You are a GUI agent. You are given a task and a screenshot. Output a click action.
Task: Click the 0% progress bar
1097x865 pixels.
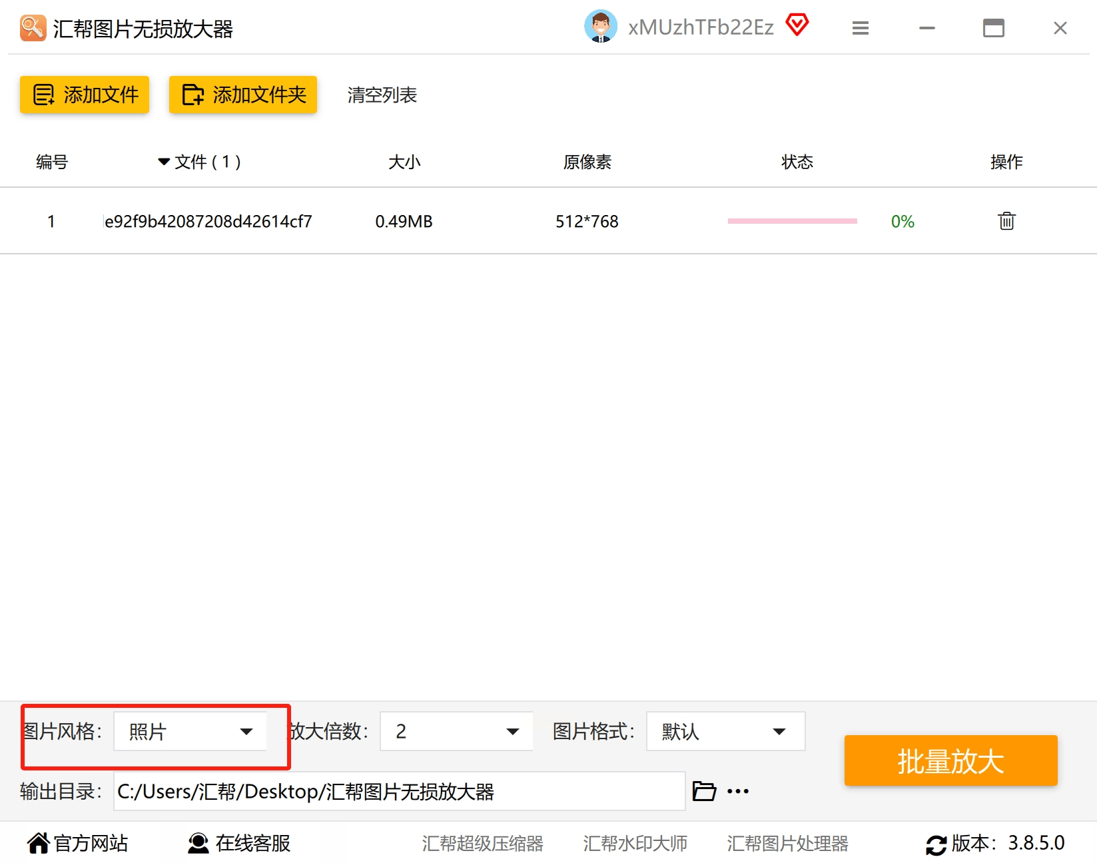(792, 220)
